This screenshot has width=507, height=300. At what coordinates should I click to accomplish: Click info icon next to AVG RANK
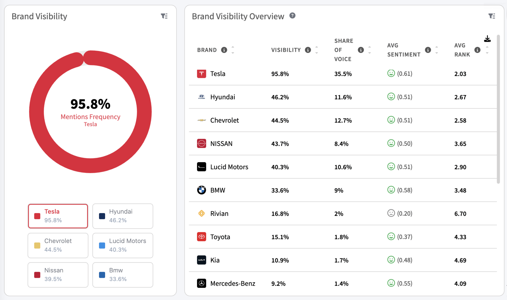[x=477, y=50]
